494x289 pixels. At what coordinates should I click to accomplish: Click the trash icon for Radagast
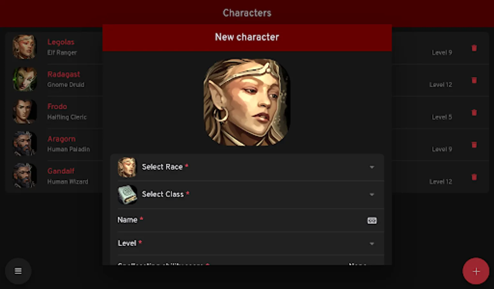click(x=474, y=80)
